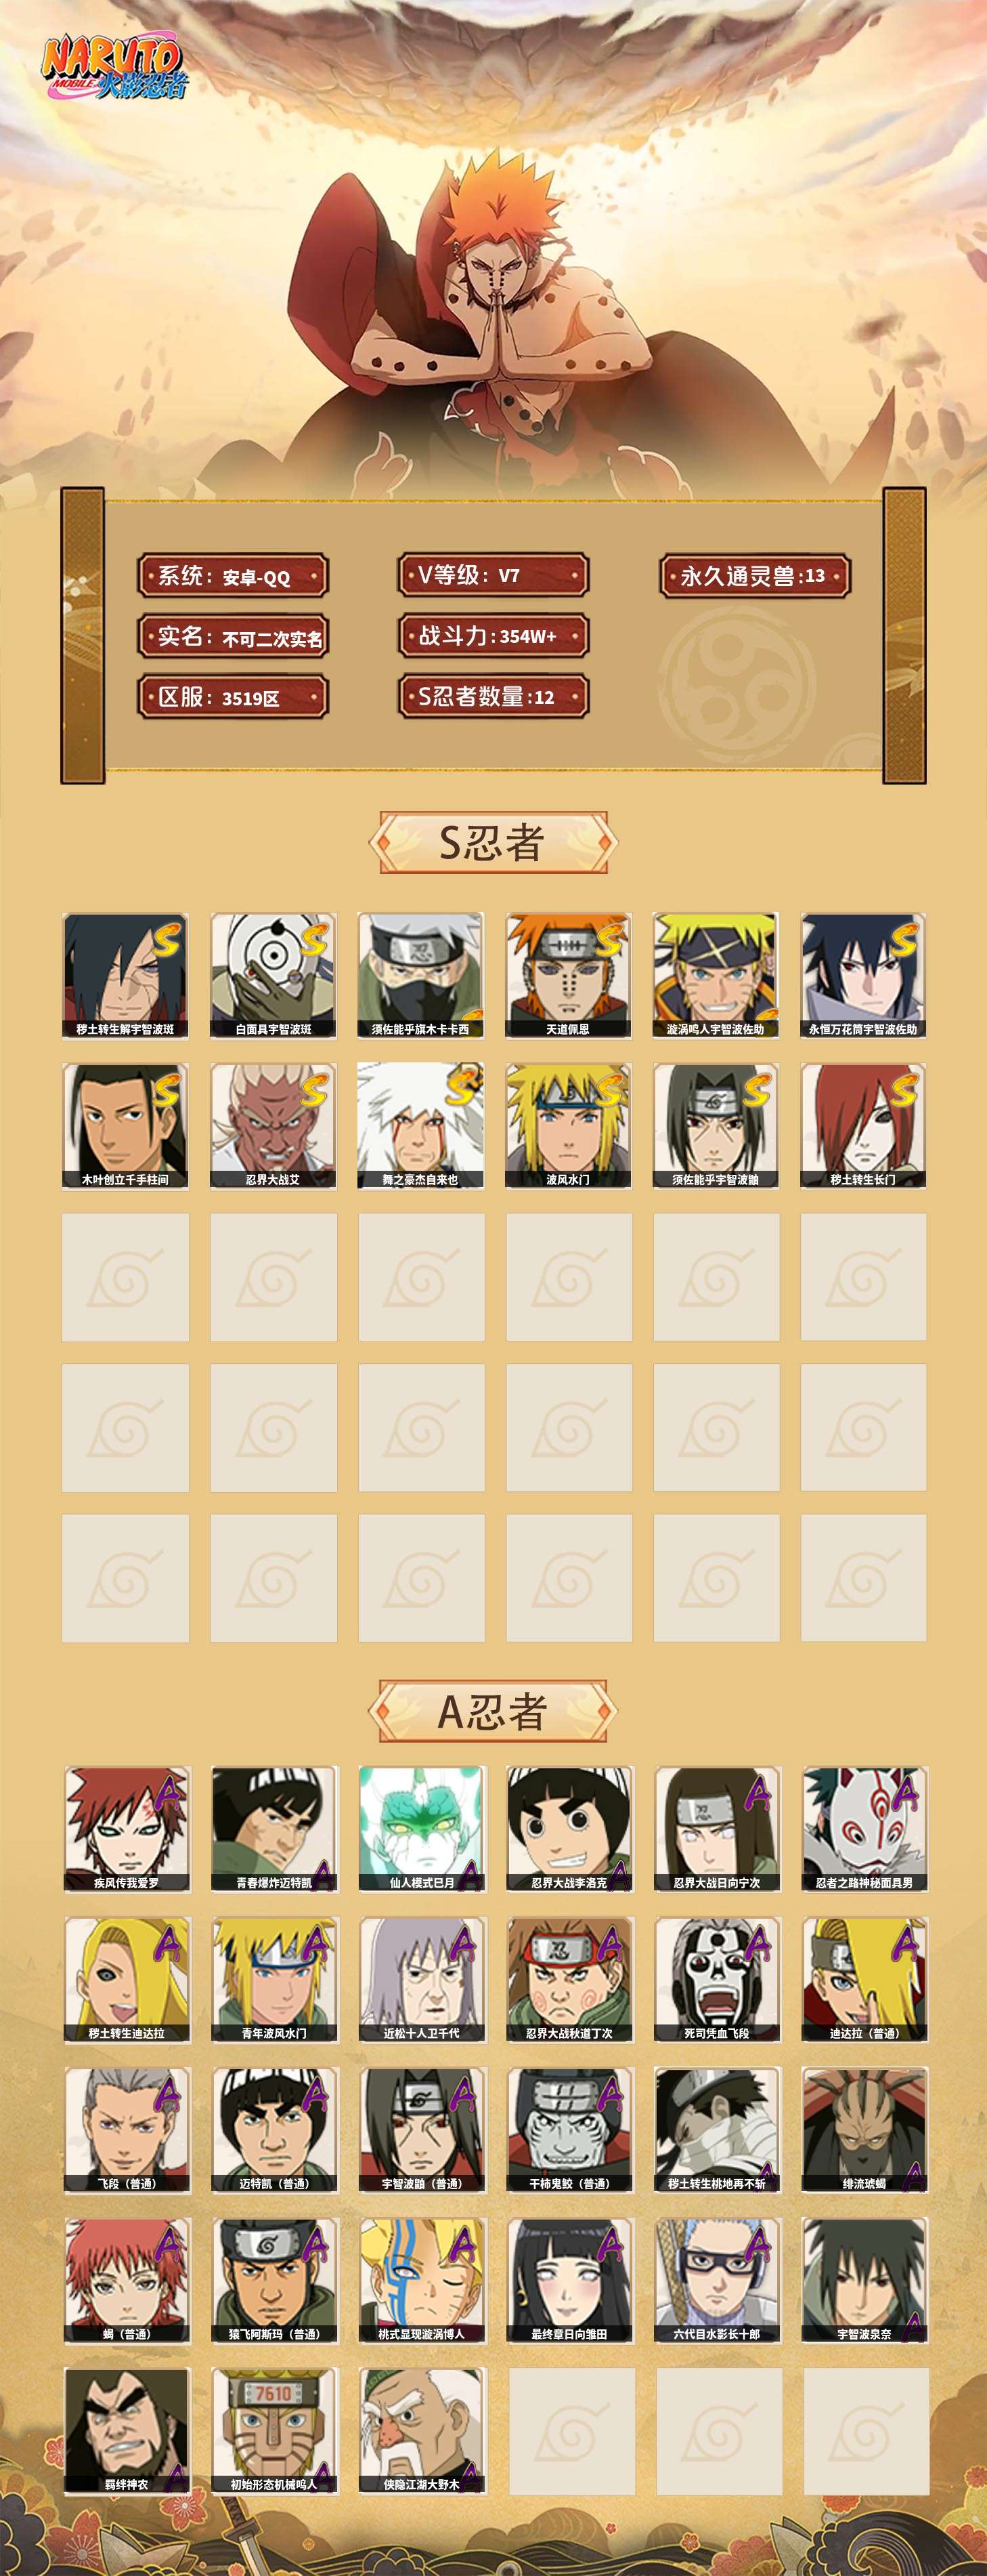Click the 最终章日向雏田 avatar
This screenshot has width=987, height=2576.
pos(569,2280)
